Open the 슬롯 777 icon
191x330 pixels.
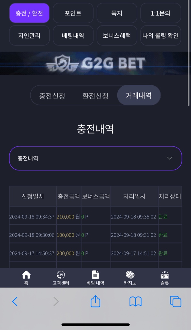click(x=165, y=275)
